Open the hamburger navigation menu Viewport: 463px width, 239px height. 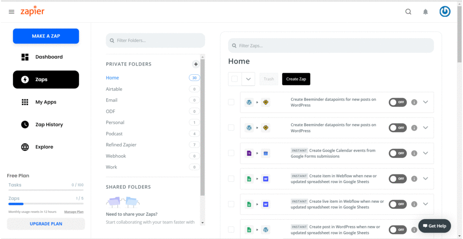(12, 12)
